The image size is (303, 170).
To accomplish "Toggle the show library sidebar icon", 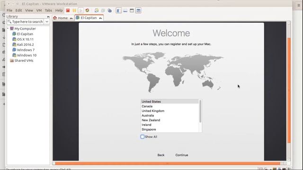I will pos(119,10).
